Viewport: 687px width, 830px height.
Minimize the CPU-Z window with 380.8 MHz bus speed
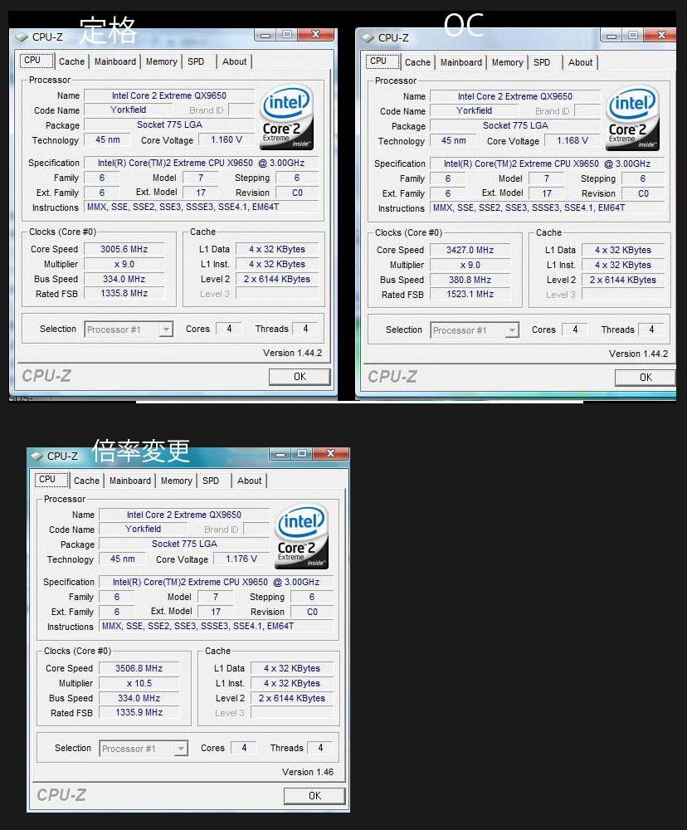click(x=611, y=36)
